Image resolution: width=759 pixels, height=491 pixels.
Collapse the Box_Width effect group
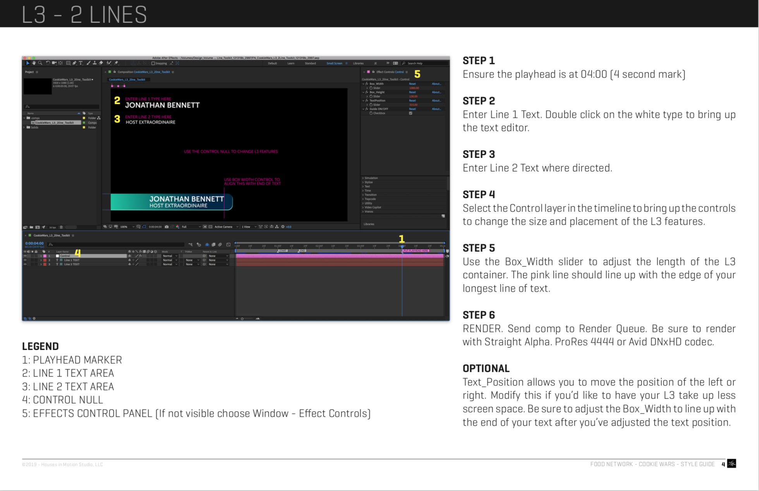pos(363,84)
